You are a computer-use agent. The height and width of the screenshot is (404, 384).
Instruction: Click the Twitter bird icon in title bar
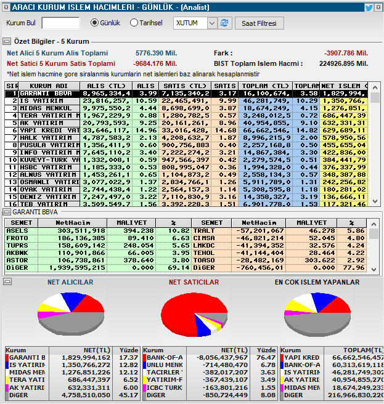pos(369,7)
